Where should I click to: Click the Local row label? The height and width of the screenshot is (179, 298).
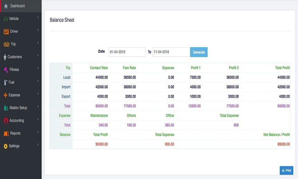coord(67,77)
